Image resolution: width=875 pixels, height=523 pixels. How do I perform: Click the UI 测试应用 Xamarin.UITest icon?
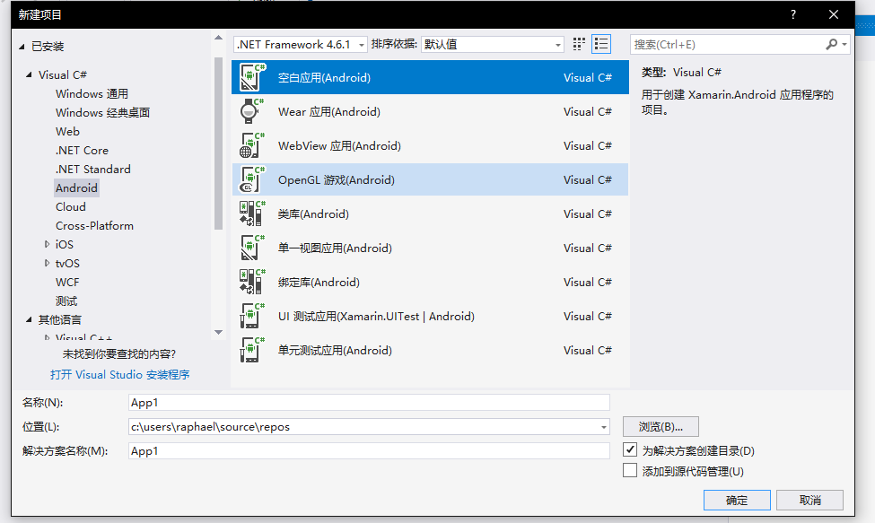pyautogui.click(x=252, y=316)
